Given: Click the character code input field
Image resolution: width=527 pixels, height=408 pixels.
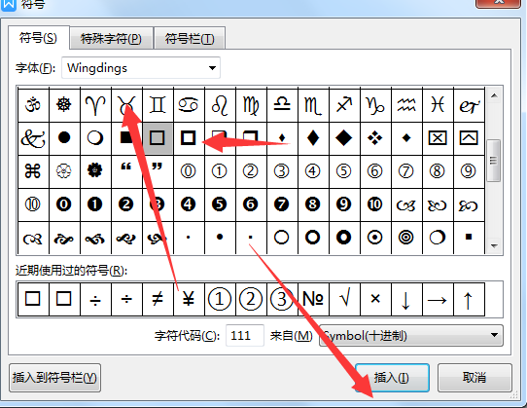Looking at the screenshot, I should (x=245, y=335).
